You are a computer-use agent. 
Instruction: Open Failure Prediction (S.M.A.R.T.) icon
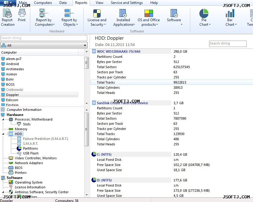coord(19,139)
